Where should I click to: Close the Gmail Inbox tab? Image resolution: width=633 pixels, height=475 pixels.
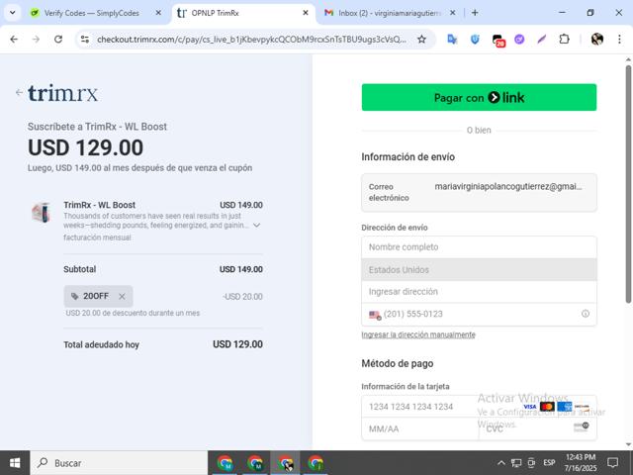[453, 13]
